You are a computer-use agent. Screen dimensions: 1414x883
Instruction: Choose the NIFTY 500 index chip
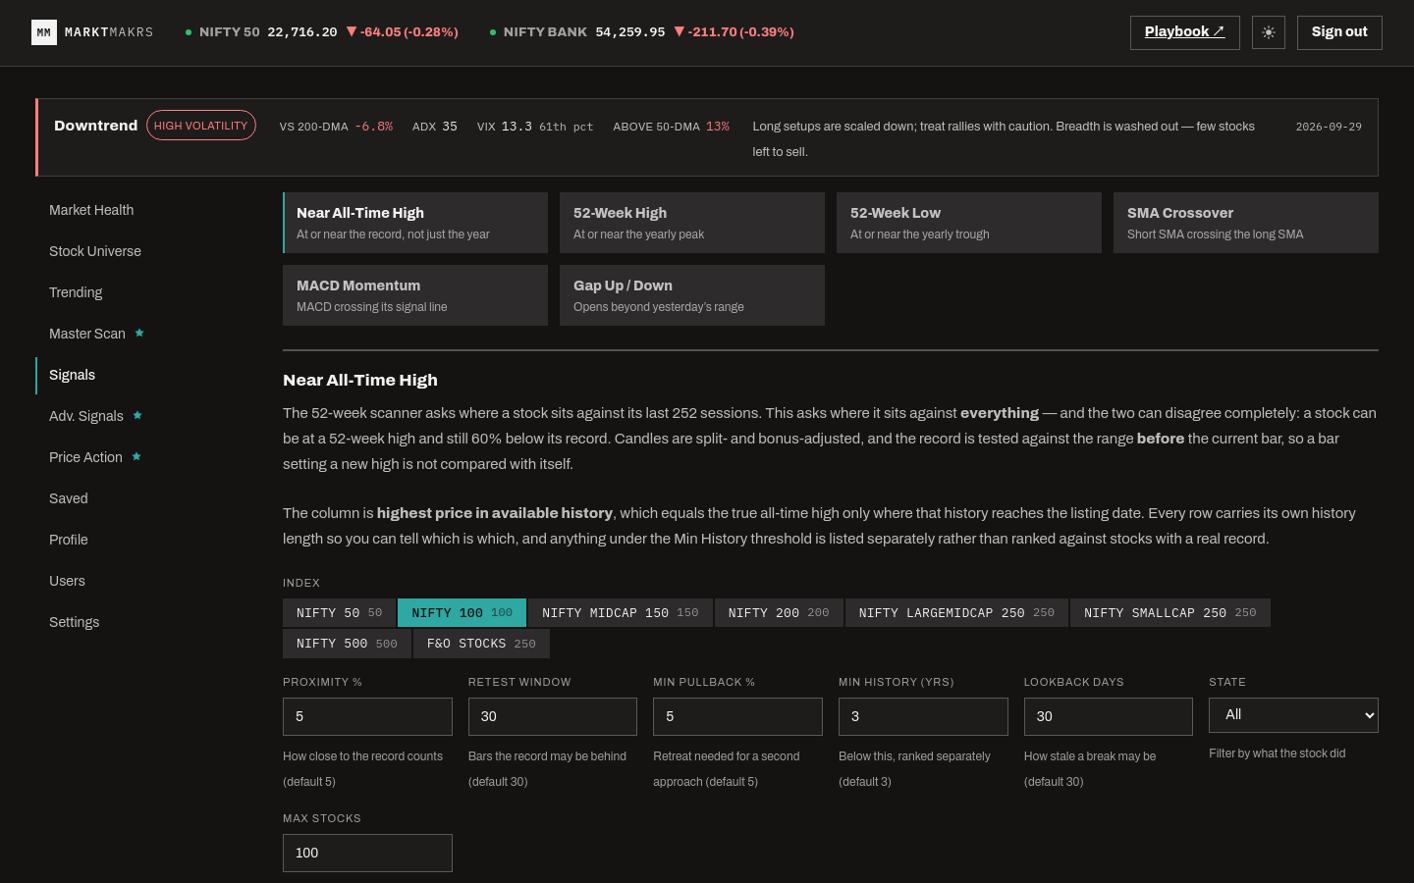[x=347, y=644]
